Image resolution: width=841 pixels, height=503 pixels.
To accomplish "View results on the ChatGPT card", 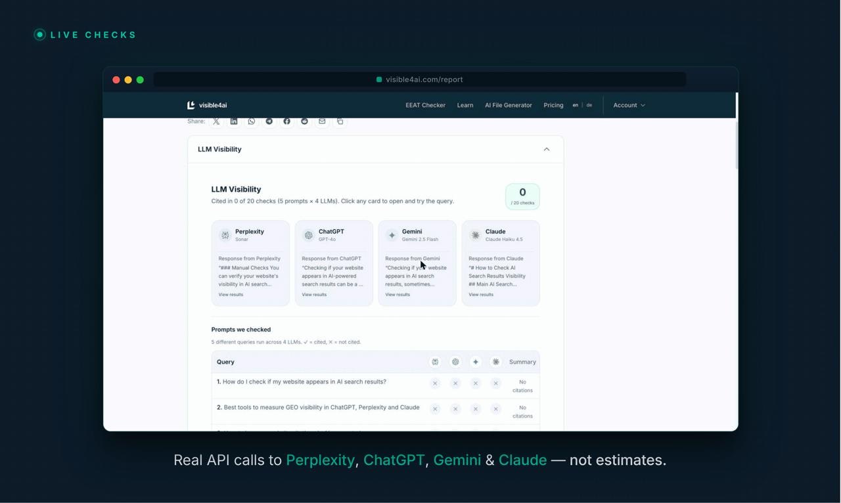I will coord(314,295).
